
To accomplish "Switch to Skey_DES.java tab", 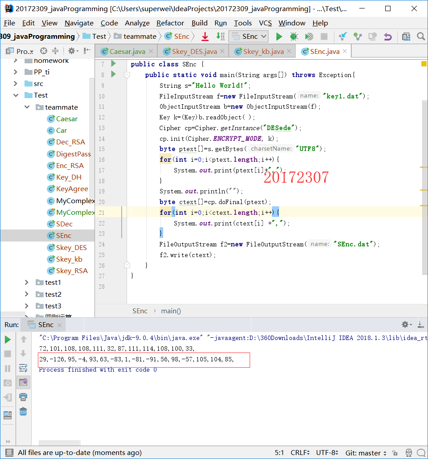I will pyautogui.click(x=194, y=52).
